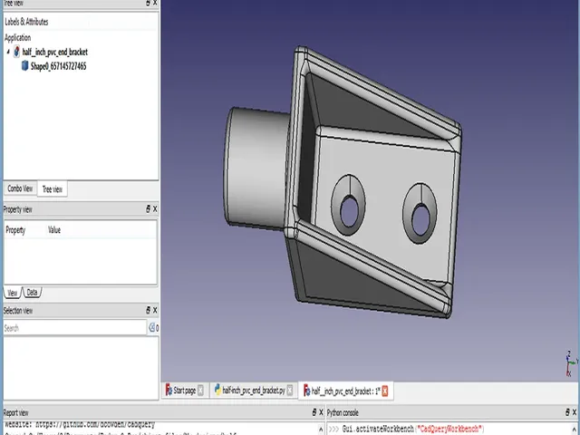Click the Application label in tree view
580x435 pixels.
point(17,38)
